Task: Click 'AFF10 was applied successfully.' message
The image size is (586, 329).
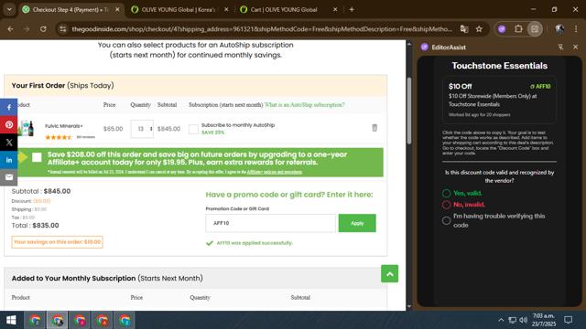Action: [255, 243]
